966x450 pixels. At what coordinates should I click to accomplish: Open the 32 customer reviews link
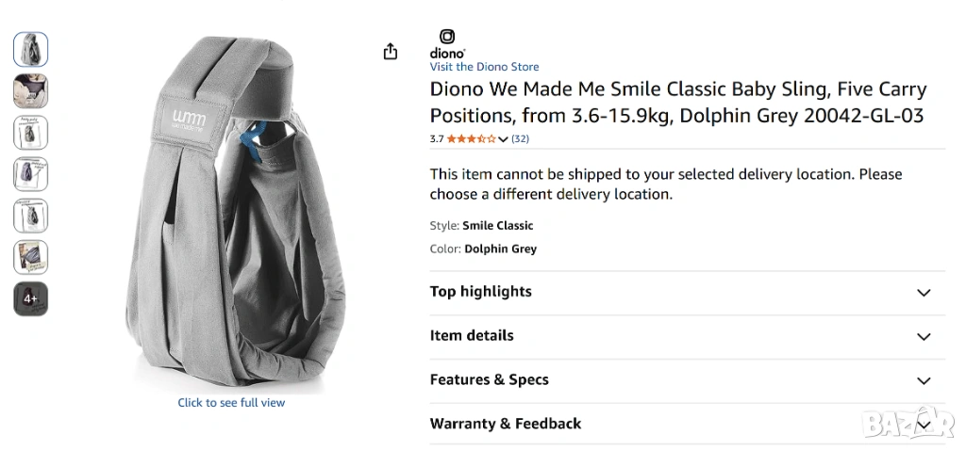pos(520,139)
